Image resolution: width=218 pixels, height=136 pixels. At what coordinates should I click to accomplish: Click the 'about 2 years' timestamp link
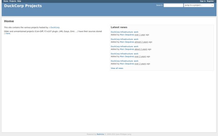(x=141, y=49)
